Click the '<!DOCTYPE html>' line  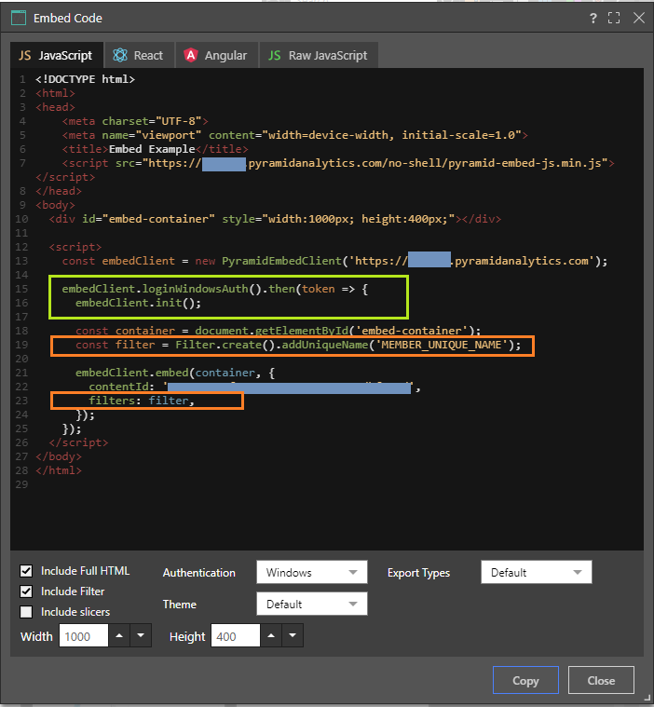click(x=86, y=79)
